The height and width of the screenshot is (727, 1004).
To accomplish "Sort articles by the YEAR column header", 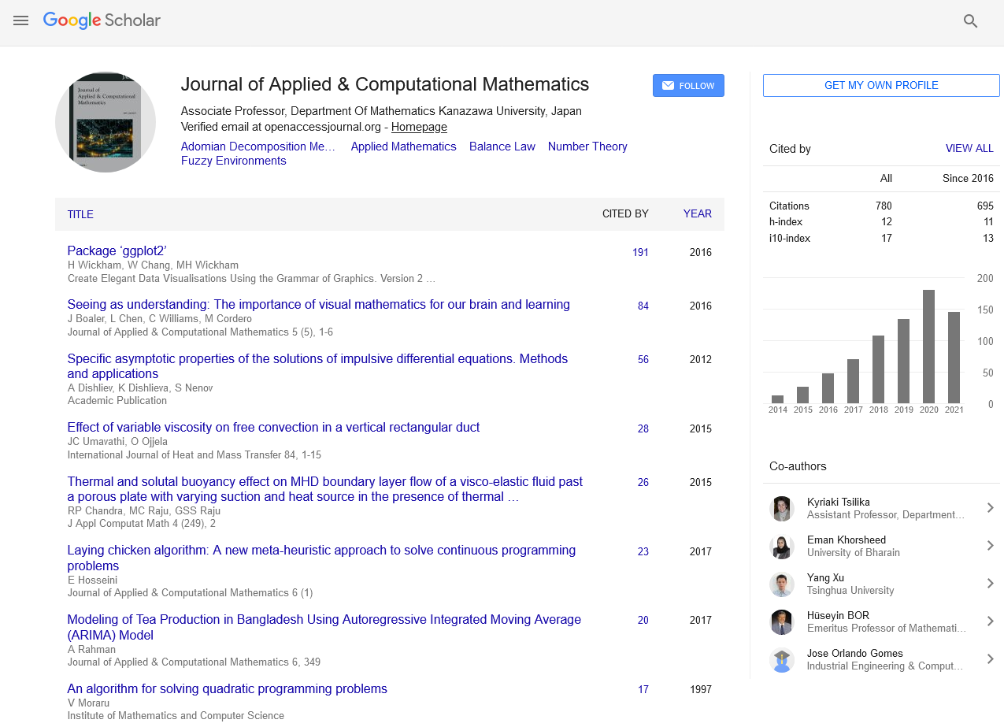I will pyautogui.click(x=697, y=213).
